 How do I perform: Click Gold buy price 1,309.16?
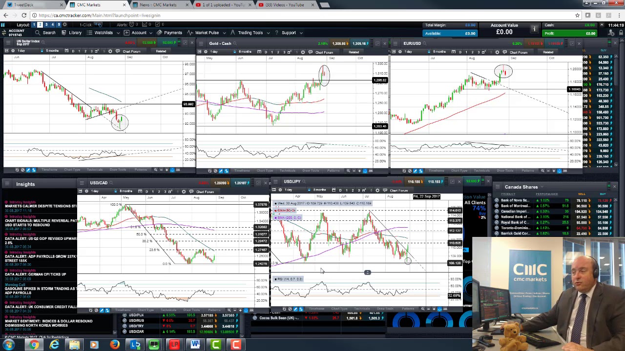click(360, 44)
